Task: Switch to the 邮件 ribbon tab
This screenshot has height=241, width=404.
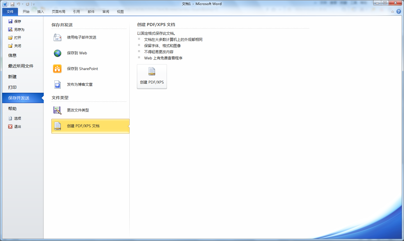Action: click(91, 11)
